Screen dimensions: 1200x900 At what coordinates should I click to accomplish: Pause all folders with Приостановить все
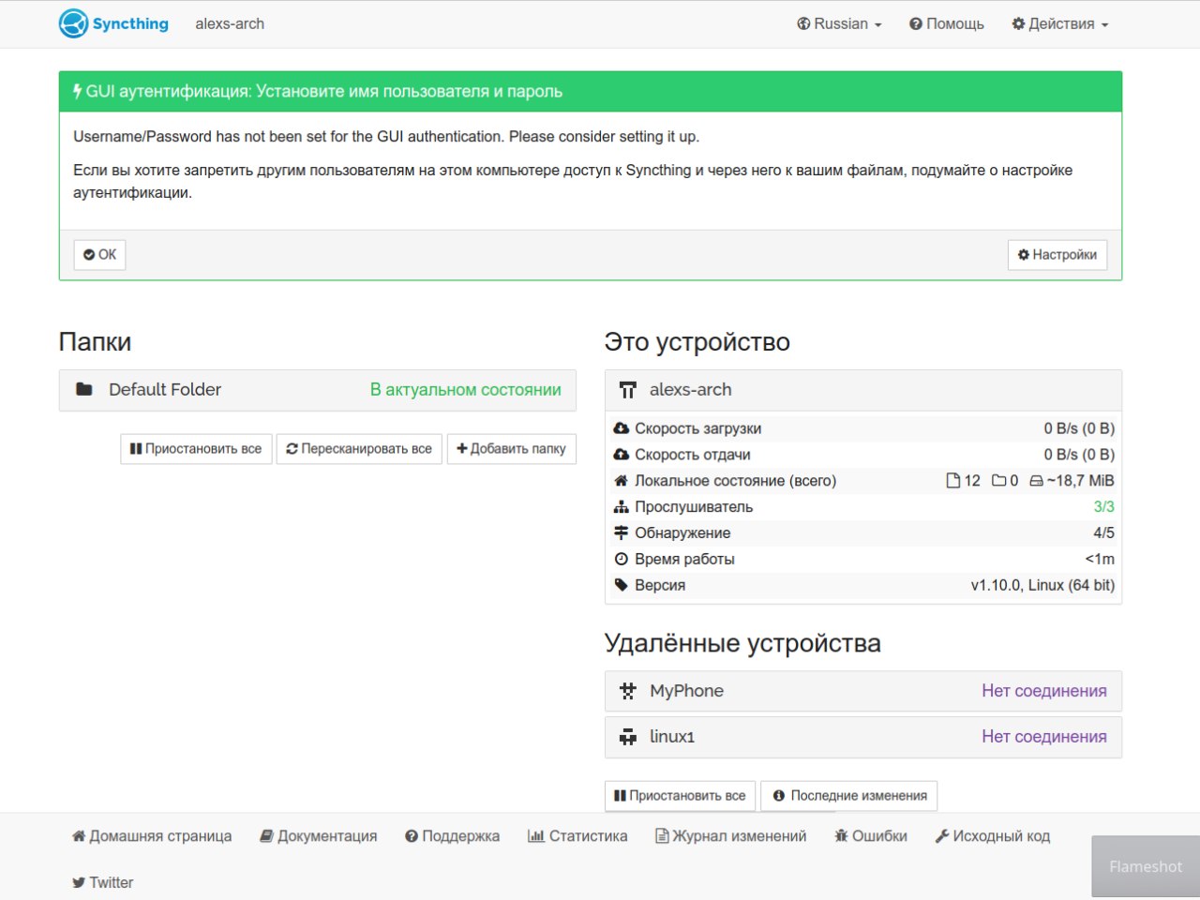click(196, 449)
